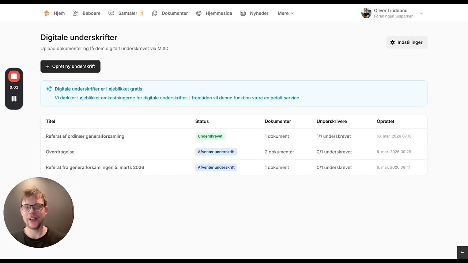Pause the screen recording

tap(14, 99)
